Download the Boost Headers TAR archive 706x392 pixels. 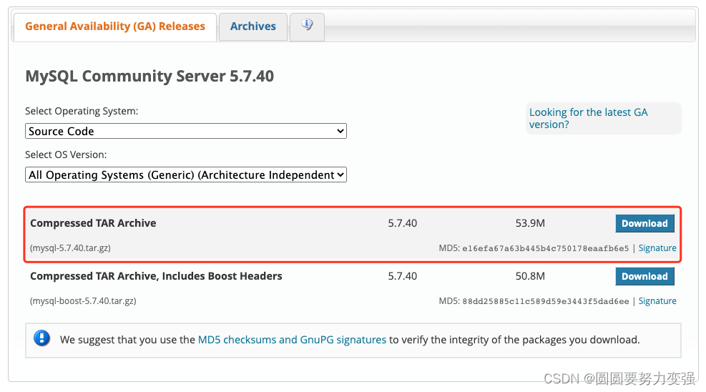644,276
